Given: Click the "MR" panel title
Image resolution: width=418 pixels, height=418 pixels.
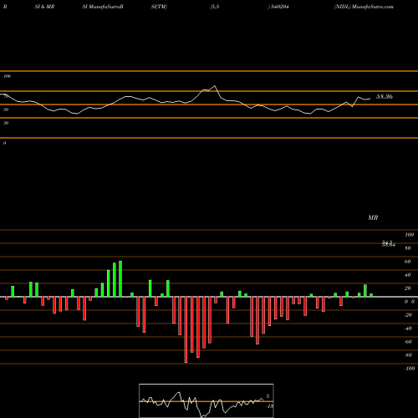Looking at the screenshot, I should 373,217.
